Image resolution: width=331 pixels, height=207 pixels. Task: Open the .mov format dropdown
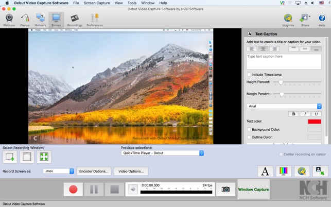coord(59,171)
